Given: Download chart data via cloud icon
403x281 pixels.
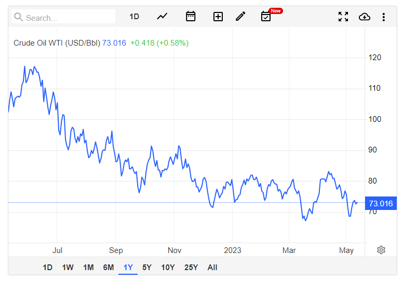Looking at the screenshot, I should (365, 17).
